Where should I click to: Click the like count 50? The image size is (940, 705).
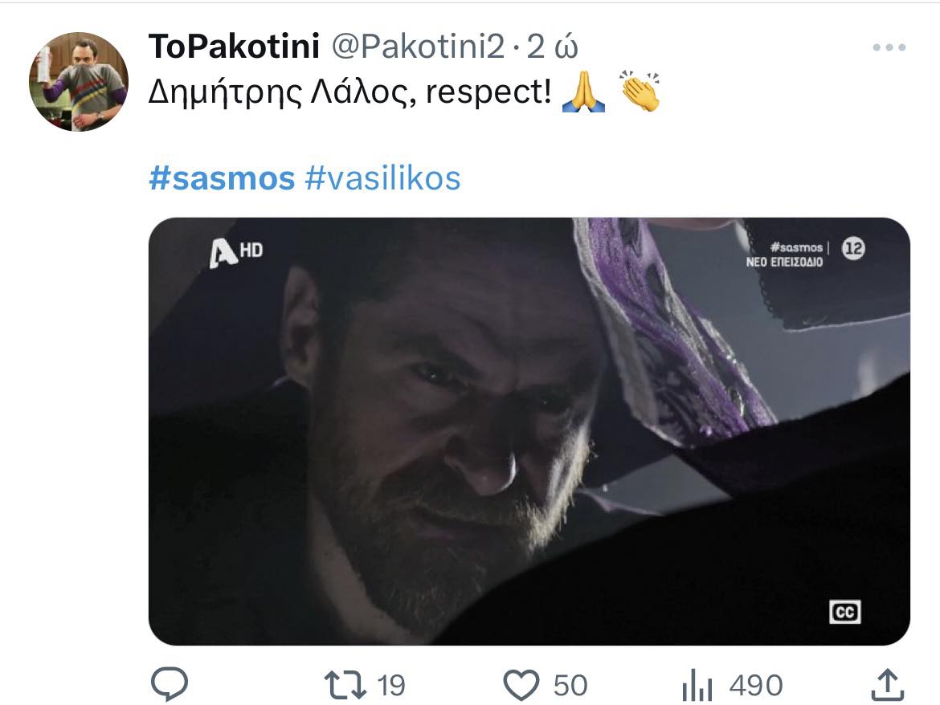[x=570, y=686]
